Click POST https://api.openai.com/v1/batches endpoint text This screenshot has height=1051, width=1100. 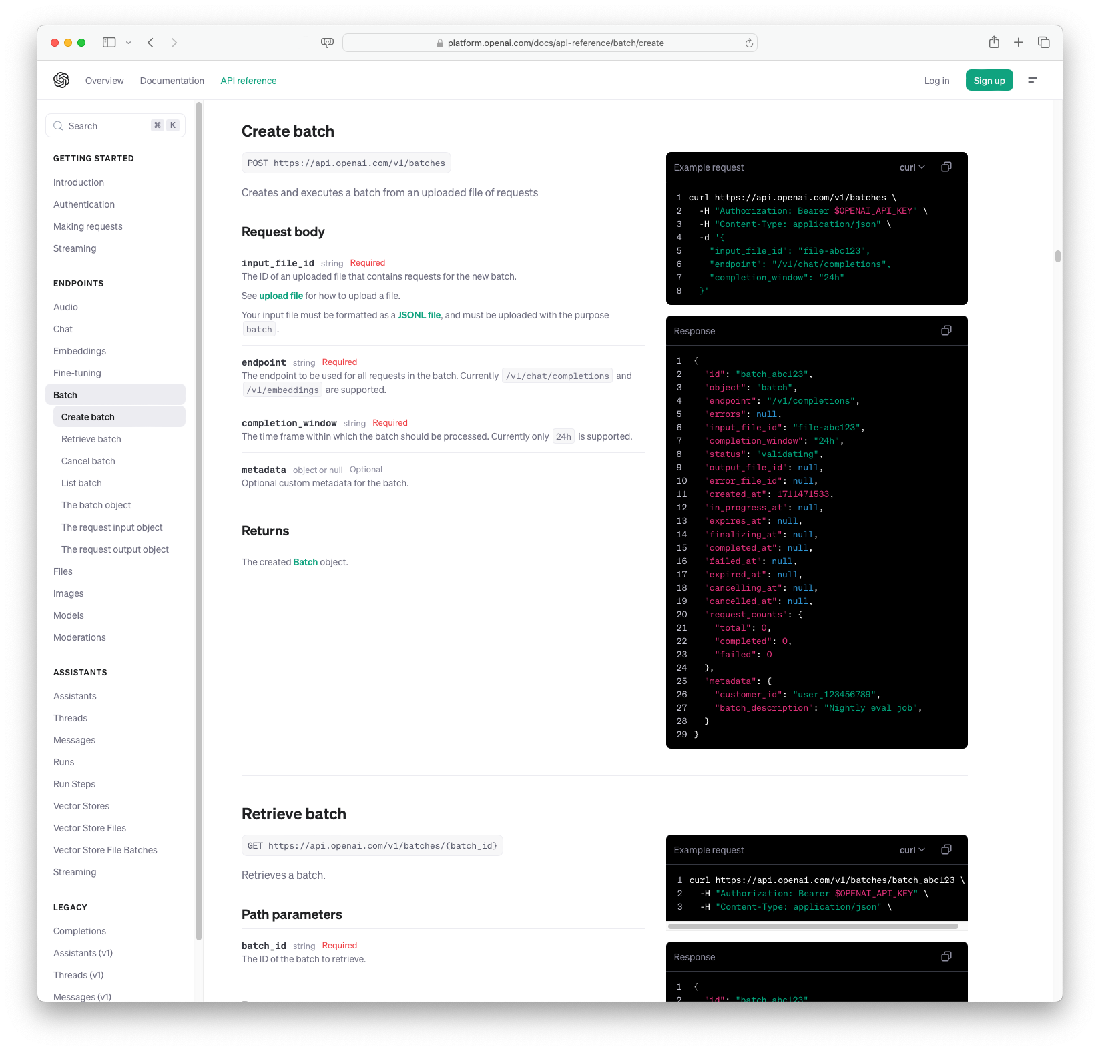[346, 163]
